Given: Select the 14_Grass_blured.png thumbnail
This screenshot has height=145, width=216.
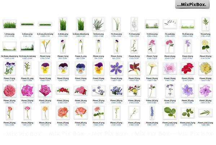Looking at the screenshot, I should point(9,46).
